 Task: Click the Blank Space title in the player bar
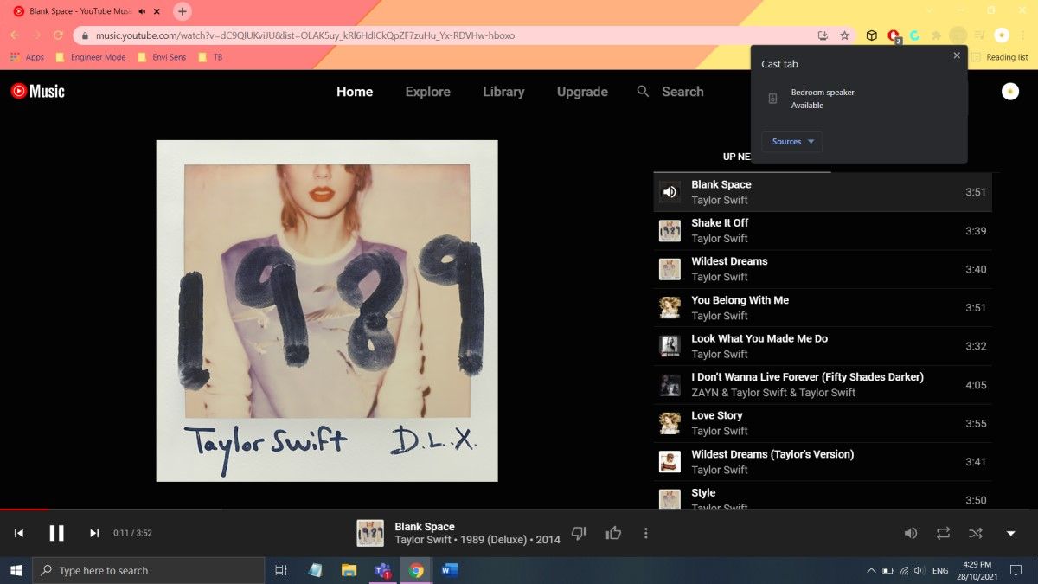(425, 526)
